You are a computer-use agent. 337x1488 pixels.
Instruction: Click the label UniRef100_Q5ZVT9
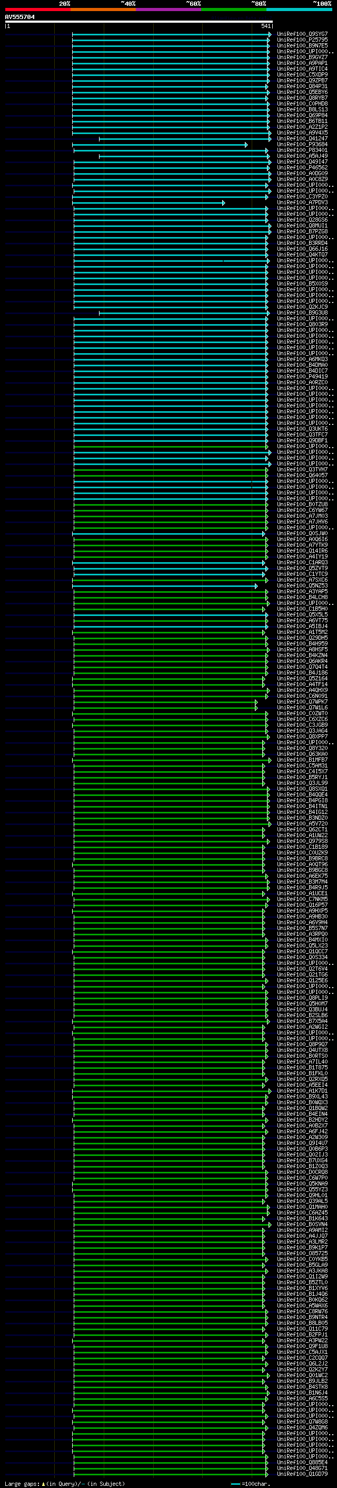pos(302,568)
